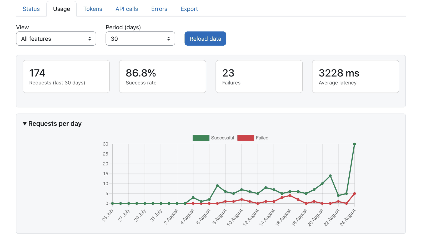421x238 pixels.
Task: Click the Success rate label
Action: (x=141, y=83)
